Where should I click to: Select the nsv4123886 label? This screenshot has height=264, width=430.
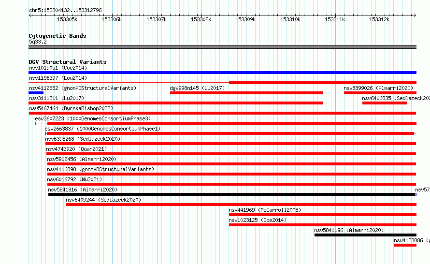click(412, 240)
